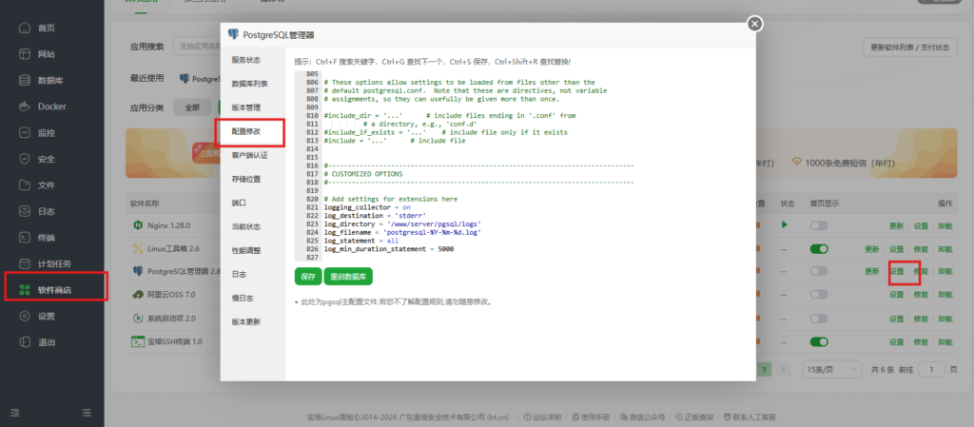Click the Docker icon in sidebar
Screen dimensions: 974x427
tap(24, 107)
